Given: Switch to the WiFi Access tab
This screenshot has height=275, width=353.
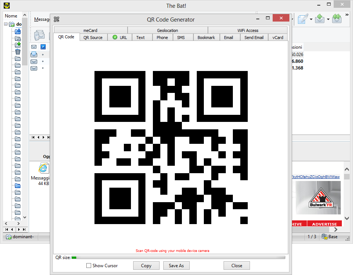Looking at the screenshot, I should click(x=248, y=30).
